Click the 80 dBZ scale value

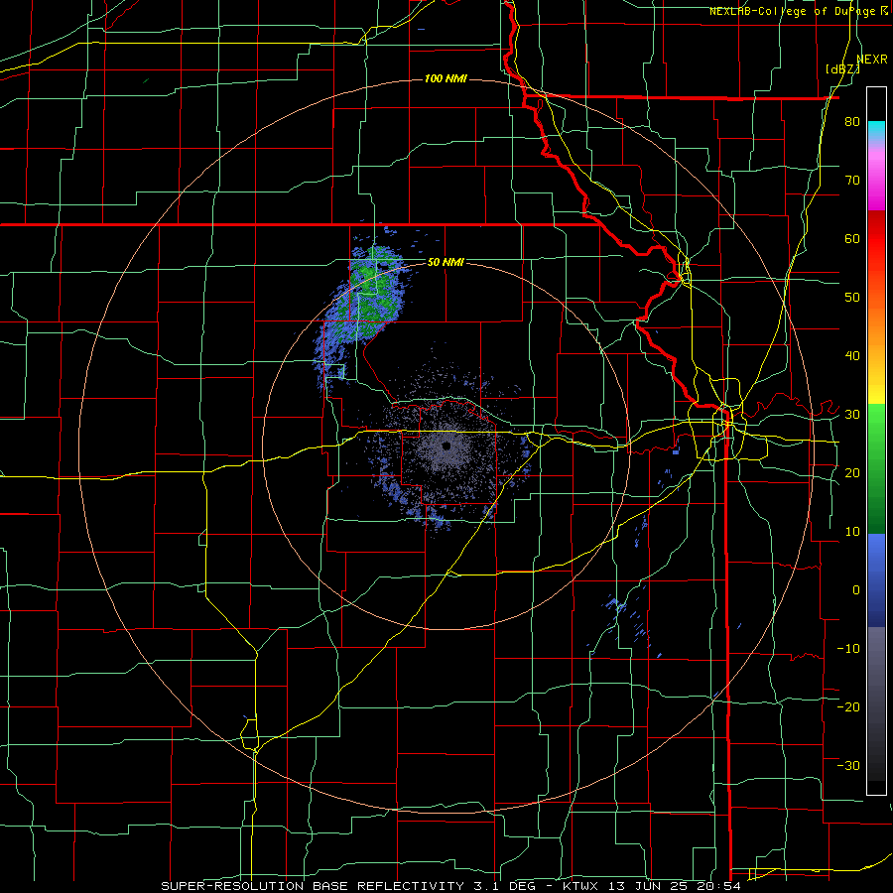pos(852,121)
